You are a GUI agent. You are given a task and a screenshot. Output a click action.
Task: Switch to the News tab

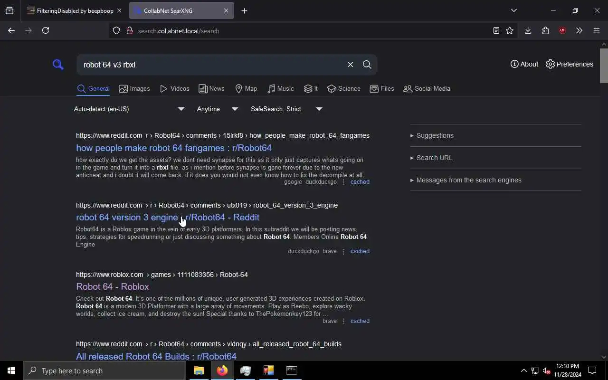pos(211,89)
